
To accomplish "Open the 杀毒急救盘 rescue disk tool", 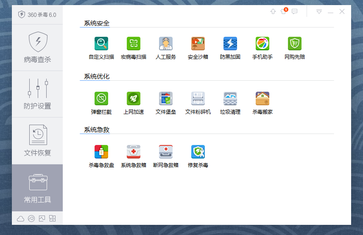I will [x=101, y=156].
